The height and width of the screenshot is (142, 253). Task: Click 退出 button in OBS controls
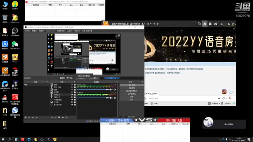pyautogui.click(x=132, y=99)
